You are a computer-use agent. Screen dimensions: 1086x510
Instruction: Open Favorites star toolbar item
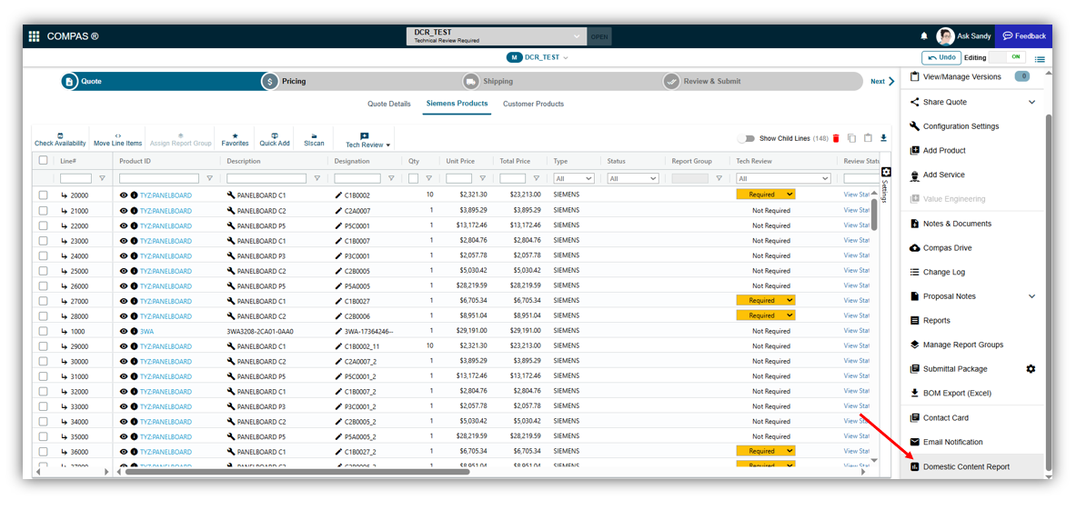click(235, 140)
